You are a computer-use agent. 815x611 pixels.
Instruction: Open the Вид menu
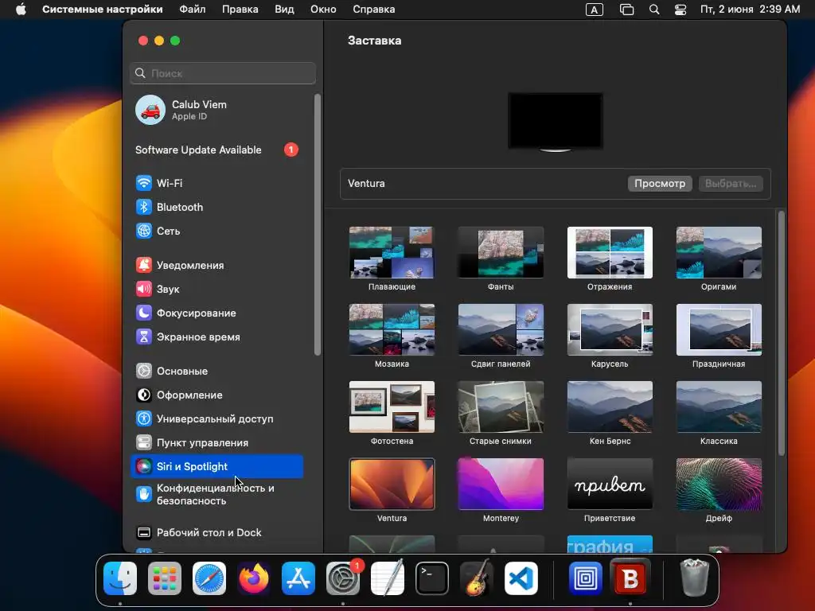tap(284, 10)
